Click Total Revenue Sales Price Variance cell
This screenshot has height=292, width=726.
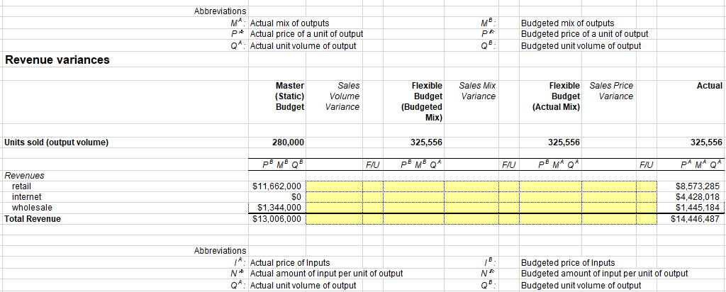tap(608, 219)
